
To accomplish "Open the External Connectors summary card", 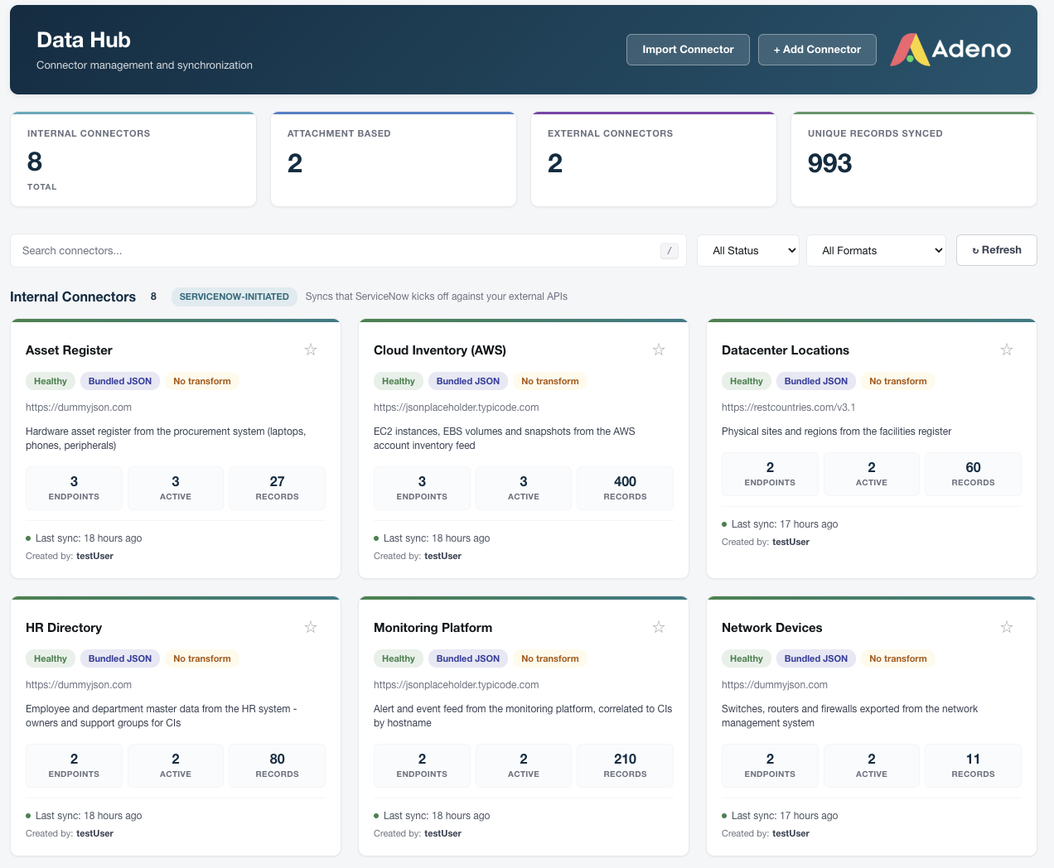I will [x=654, y=159].
